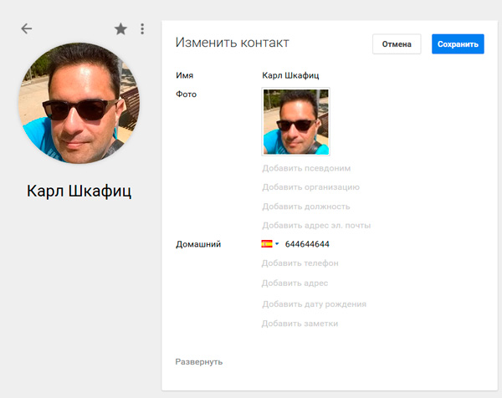Viewport: 502px width, 398px height.
Task: Click the Добавить адрес эл. почты field
Action: coord(315,226)
